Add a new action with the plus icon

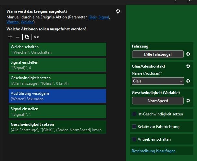click(10, 37)
